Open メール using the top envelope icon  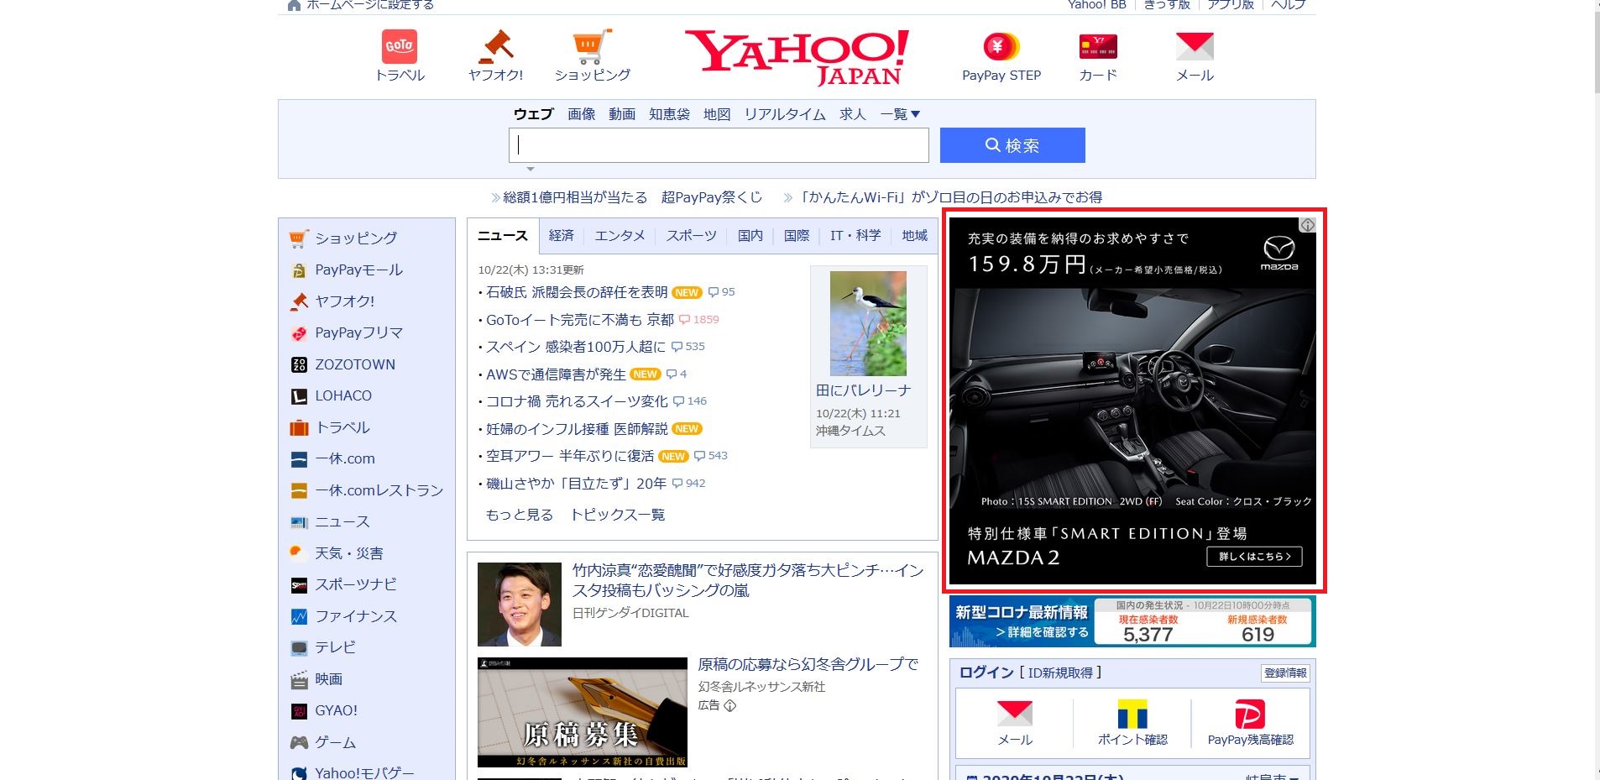(1193, 46)
